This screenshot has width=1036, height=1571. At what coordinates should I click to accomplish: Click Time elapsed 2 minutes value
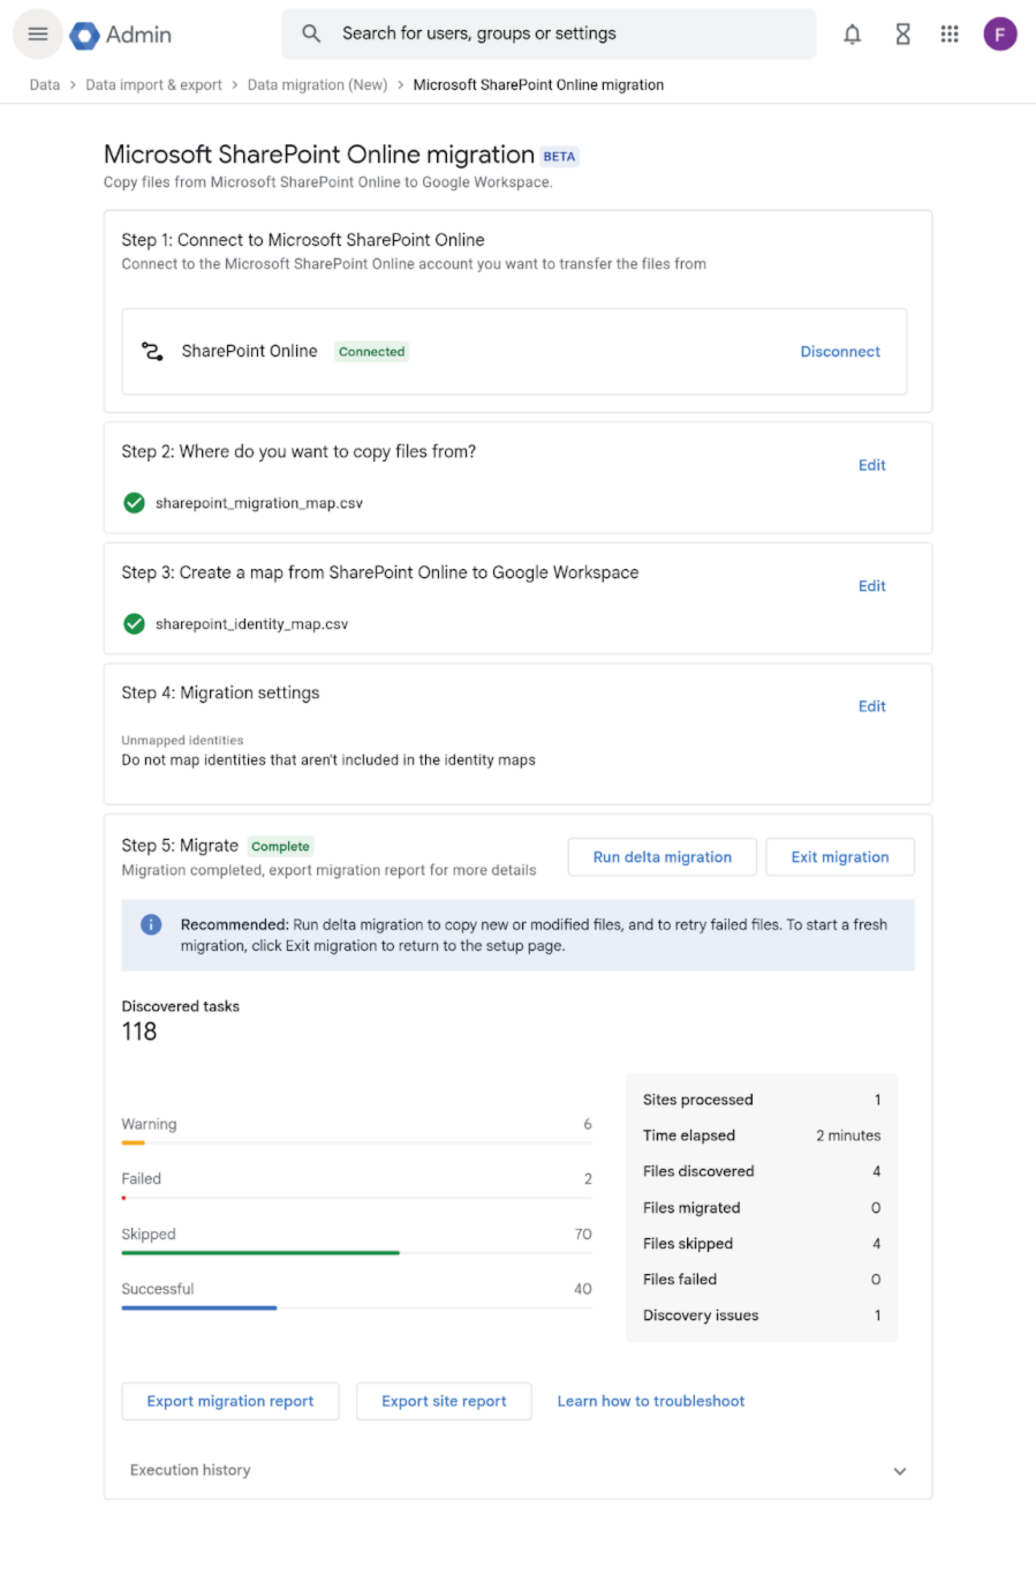[849, 1136]
